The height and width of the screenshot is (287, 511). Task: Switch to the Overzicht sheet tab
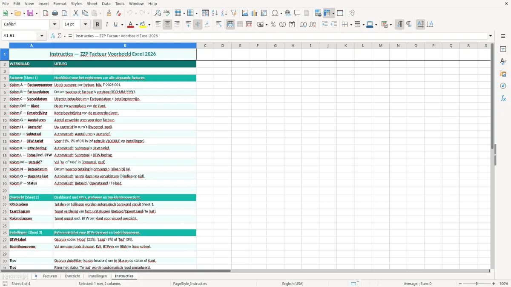point(72,276)
